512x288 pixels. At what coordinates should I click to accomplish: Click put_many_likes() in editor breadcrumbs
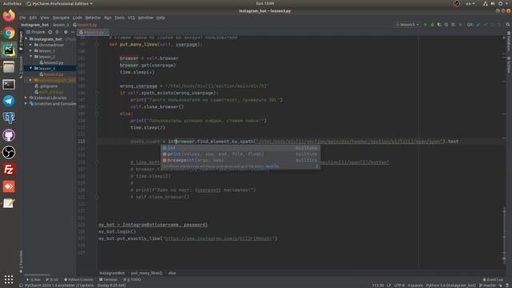(146, 273)
